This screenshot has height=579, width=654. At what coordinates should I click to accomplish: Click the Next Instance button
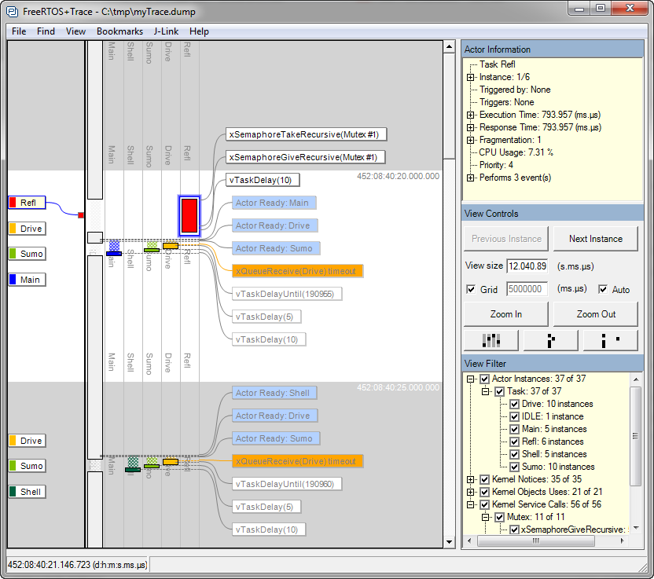click(x=595, y=239)
